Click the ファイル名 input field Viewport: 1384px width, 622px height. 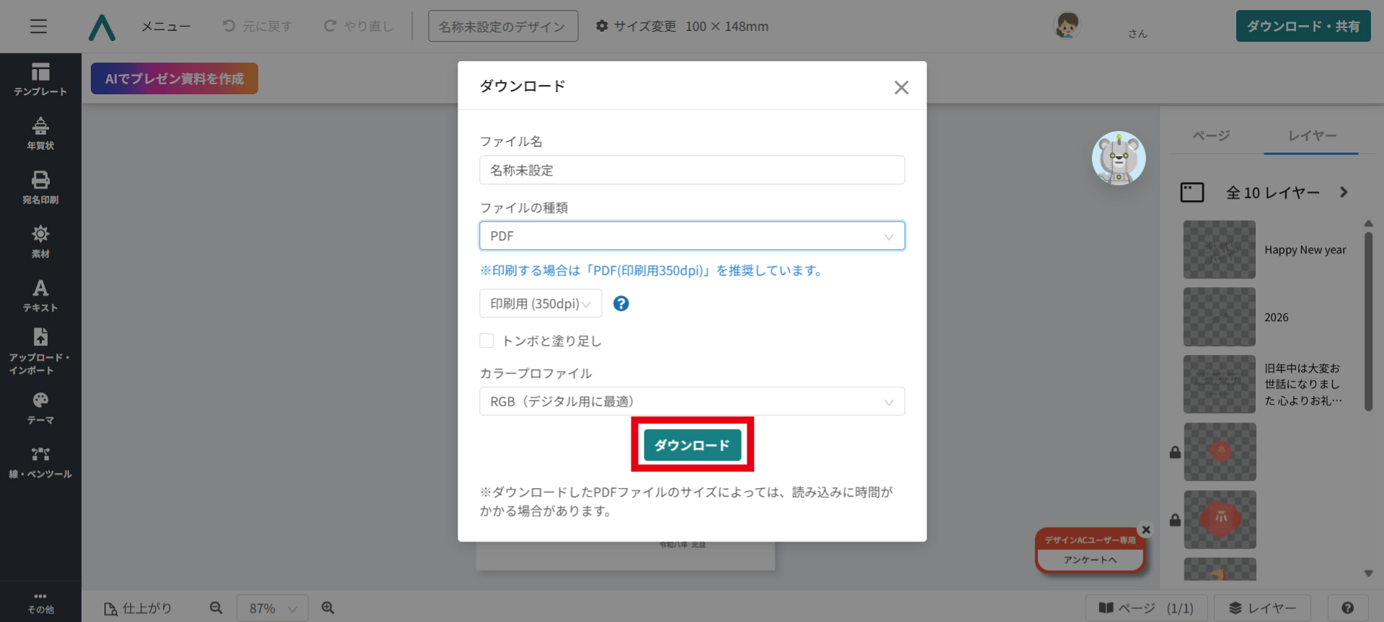691,171
